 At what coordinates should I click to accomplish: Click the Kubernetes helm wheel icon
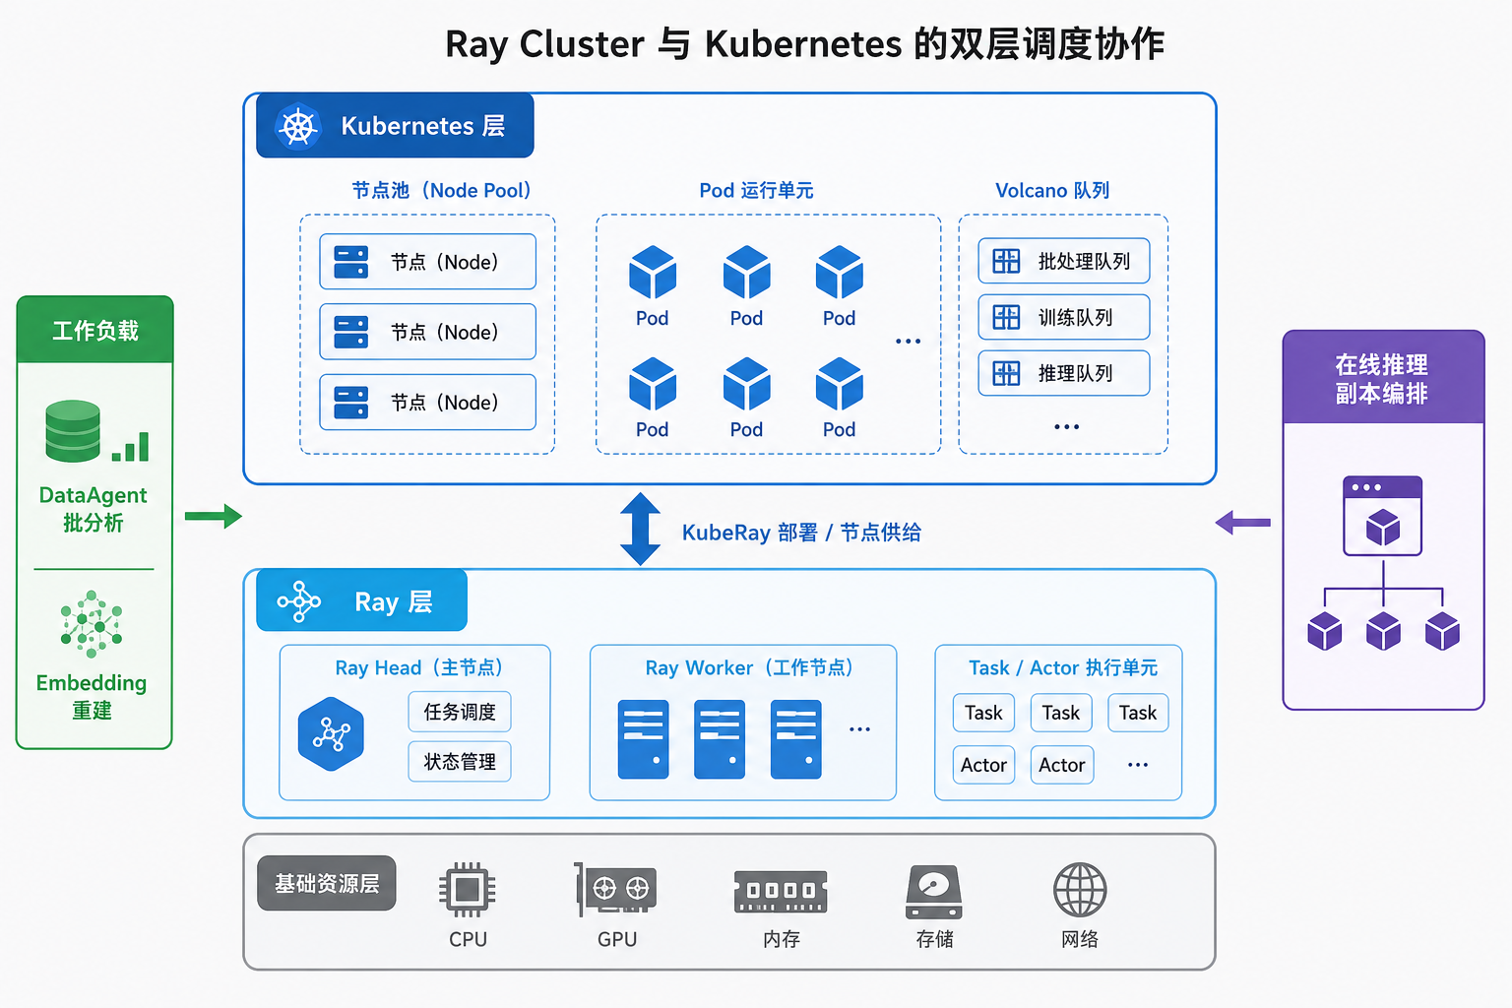point(298,127)
